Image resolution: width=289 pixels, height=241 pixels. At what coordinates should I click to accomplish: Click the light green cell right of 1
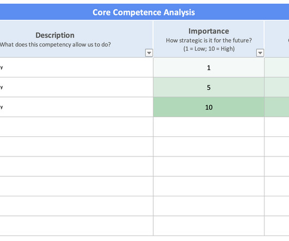coord(277,68)
